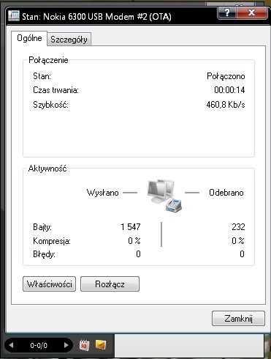
Task: Click the Nokia 6300 USB Modem title text
Action: pos(96,17)
